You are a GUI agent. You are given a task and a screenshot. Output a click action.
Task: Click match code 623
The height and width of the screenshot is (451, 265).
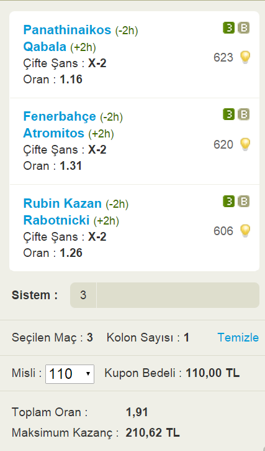tap(223, 57)
